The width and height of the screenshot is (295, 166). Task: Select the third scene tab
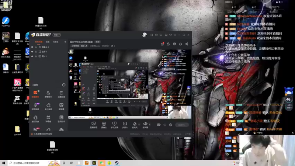coord(56,42)
